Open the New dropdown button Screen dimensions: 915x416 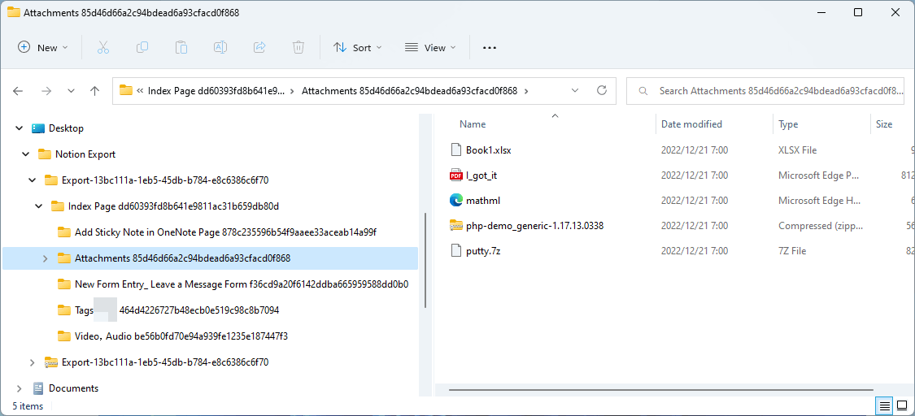(43, 48)
